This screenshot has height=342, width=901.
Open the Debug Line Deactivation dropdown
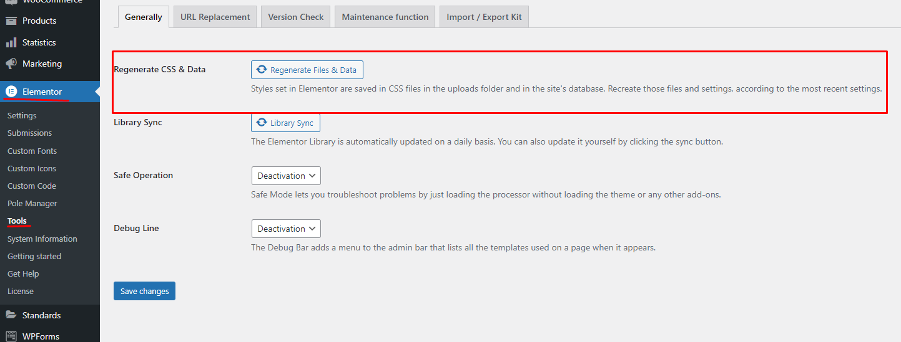[x=286, y=229]
